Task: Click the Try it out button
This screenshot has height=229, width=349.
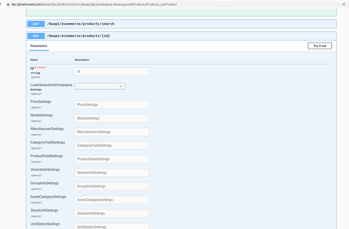Action: pos(320,46)
